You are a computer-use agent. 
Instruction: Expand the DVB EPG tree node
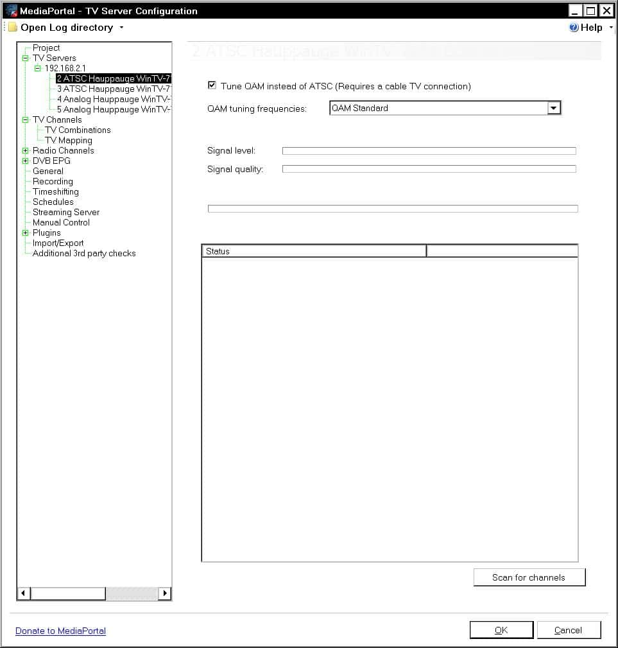pos(26,161)
